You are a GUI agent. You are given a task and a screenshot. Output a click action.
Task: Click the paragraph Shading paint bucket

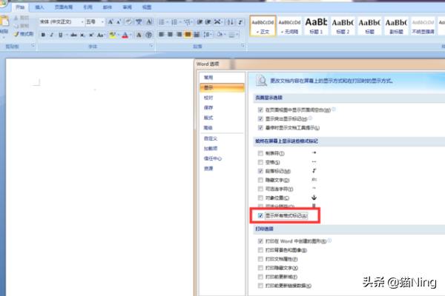coord(220,35)
